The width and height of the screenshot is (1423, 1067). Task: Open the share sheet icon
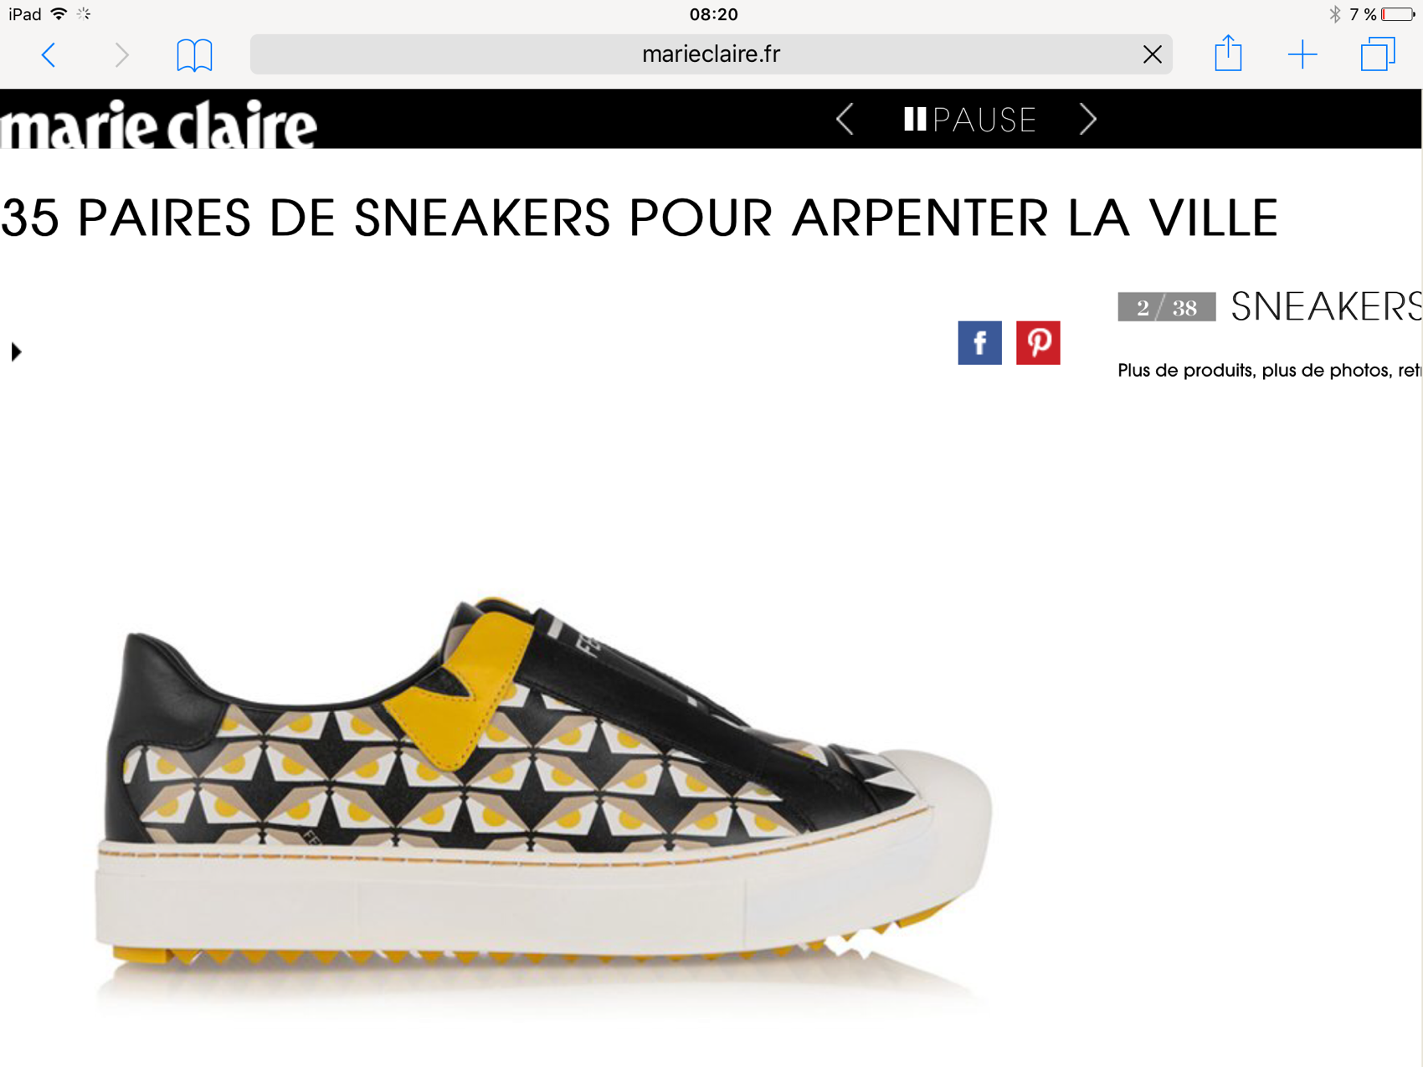click(1228, 54)
